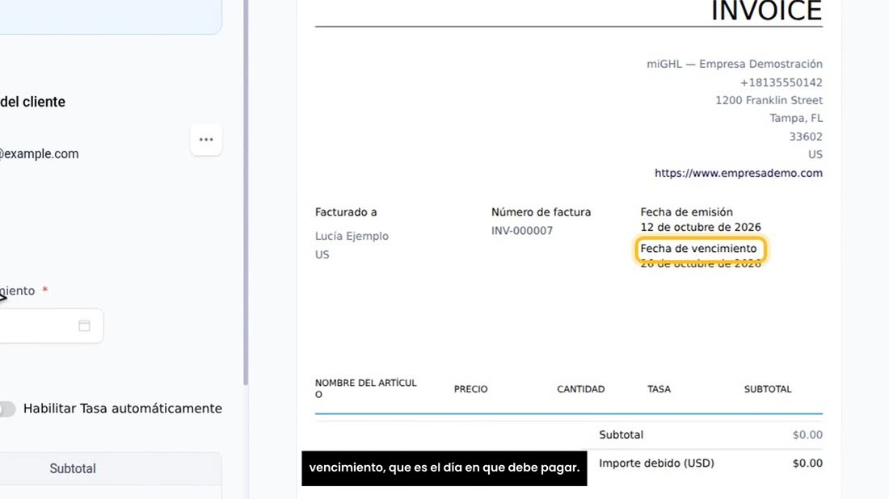The width and height of the screenshot is (889, 499).
Task: Click the Facturado a label
Action: click(346, 212)
